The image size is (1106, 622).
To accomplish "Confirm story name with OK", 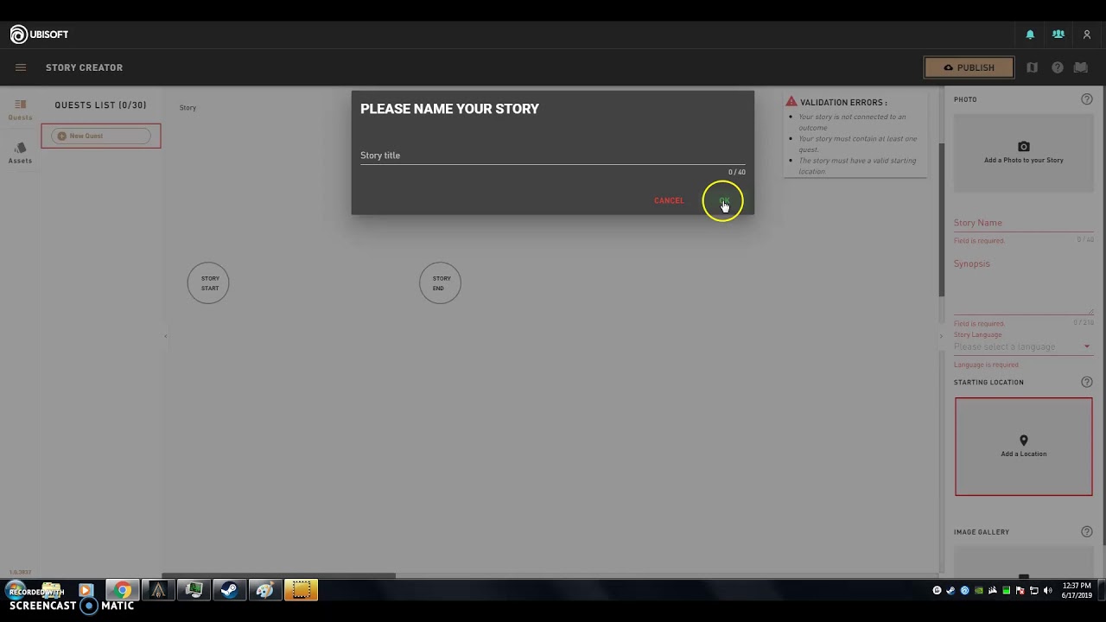I will point(724,200).
